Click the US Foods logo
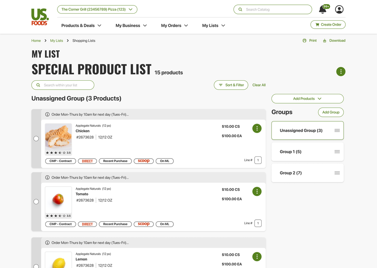Viewport: 377px width, 268px height. 40,17
